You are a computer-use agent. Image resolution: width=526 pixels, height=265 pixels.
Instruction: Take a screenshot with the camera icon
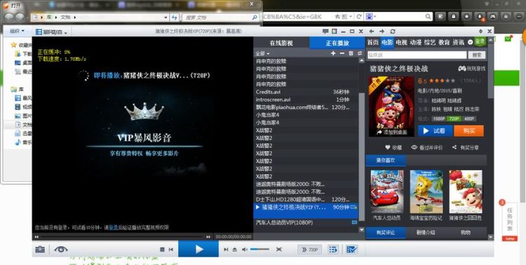pos(40,250)
